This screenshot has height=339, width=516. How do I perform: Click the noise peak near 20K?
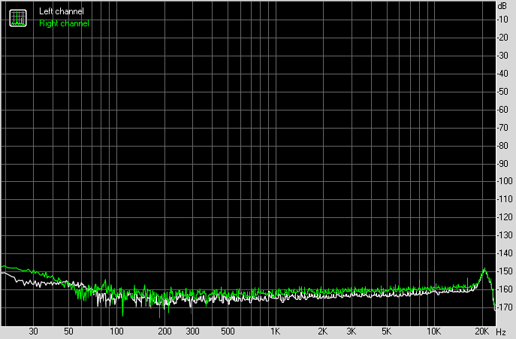[484, 269]
